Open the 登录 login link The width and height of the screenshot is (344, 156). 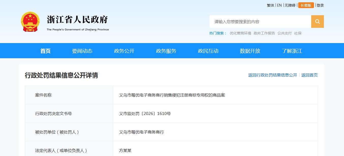pos(320,5)
